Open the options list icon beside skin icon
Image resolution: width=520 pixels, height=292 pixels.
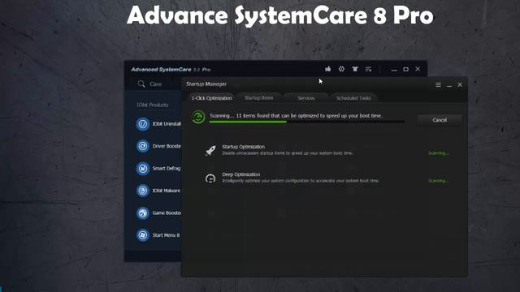[x=368, y=69]
